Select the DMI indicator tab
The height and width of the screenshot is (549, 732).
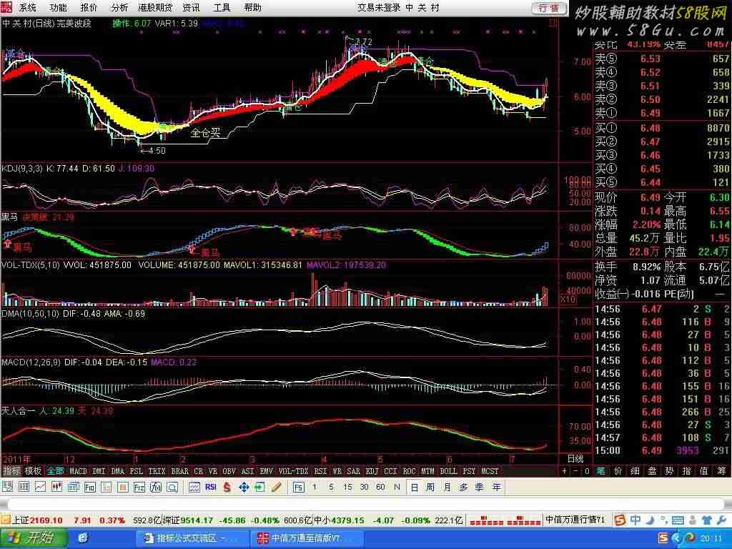pyautogui.click(x=99, y=471)
